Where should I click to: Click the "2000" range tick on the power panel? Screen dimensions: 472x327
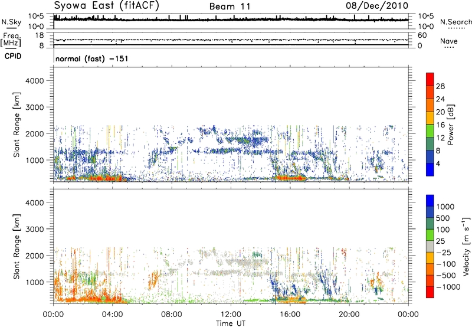click(34, 133)
